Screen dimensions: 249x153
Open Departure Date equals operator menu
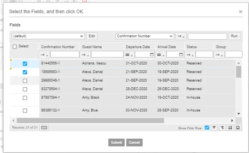click(129, 55)
